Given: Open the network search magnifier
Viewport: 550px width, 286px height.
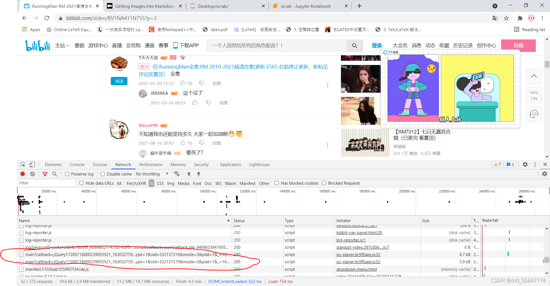Looking at the screenshot, I should (x=55, y=174).
